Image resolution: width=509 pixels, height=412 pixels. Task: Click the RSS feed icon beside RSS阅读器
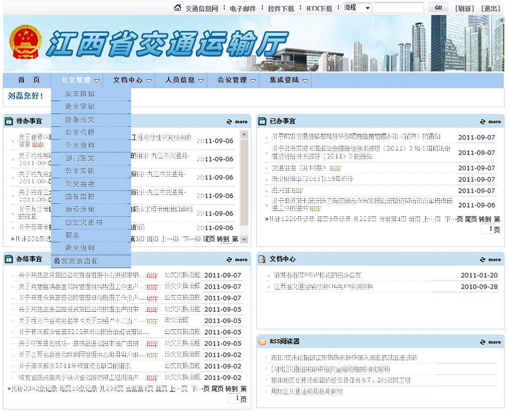262,341
